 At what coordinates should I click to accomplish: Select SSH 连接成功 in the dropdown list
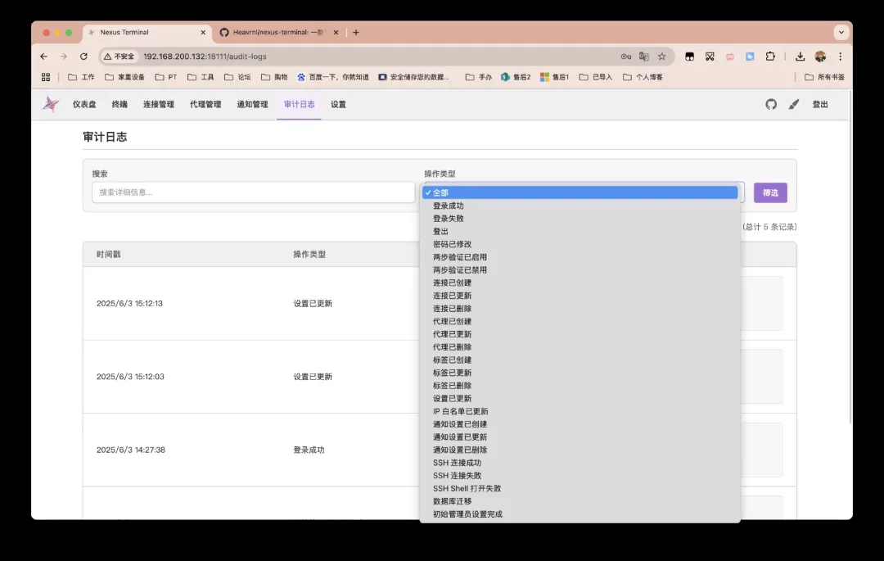point(457,463)
